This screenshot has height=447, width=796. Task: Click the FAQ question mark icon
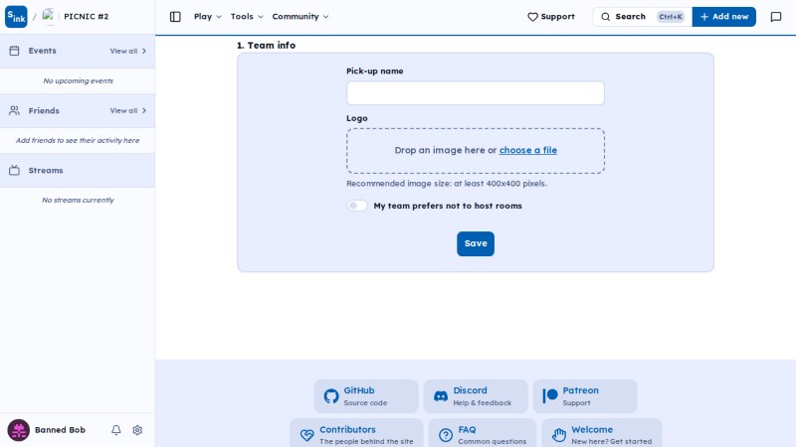446,435
